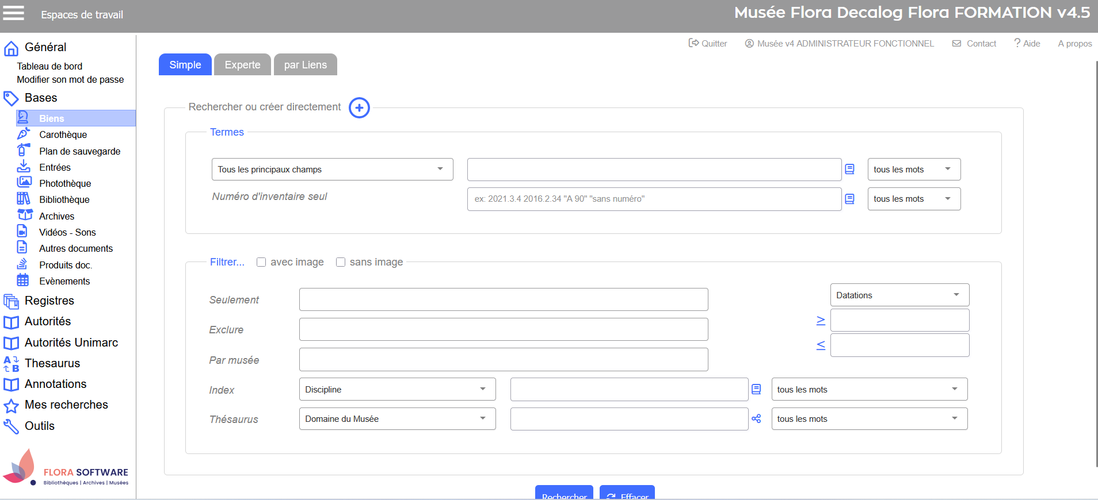Viewport: 1098px width, 500px height.
Task: Click the Quitter link
Action: click(x=708, y=44)
